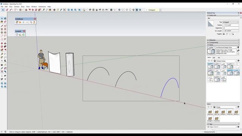Toggle Back Edges style in top toolbar
The width and height of the screenshot is (242, 136).
tap(123, 10)
